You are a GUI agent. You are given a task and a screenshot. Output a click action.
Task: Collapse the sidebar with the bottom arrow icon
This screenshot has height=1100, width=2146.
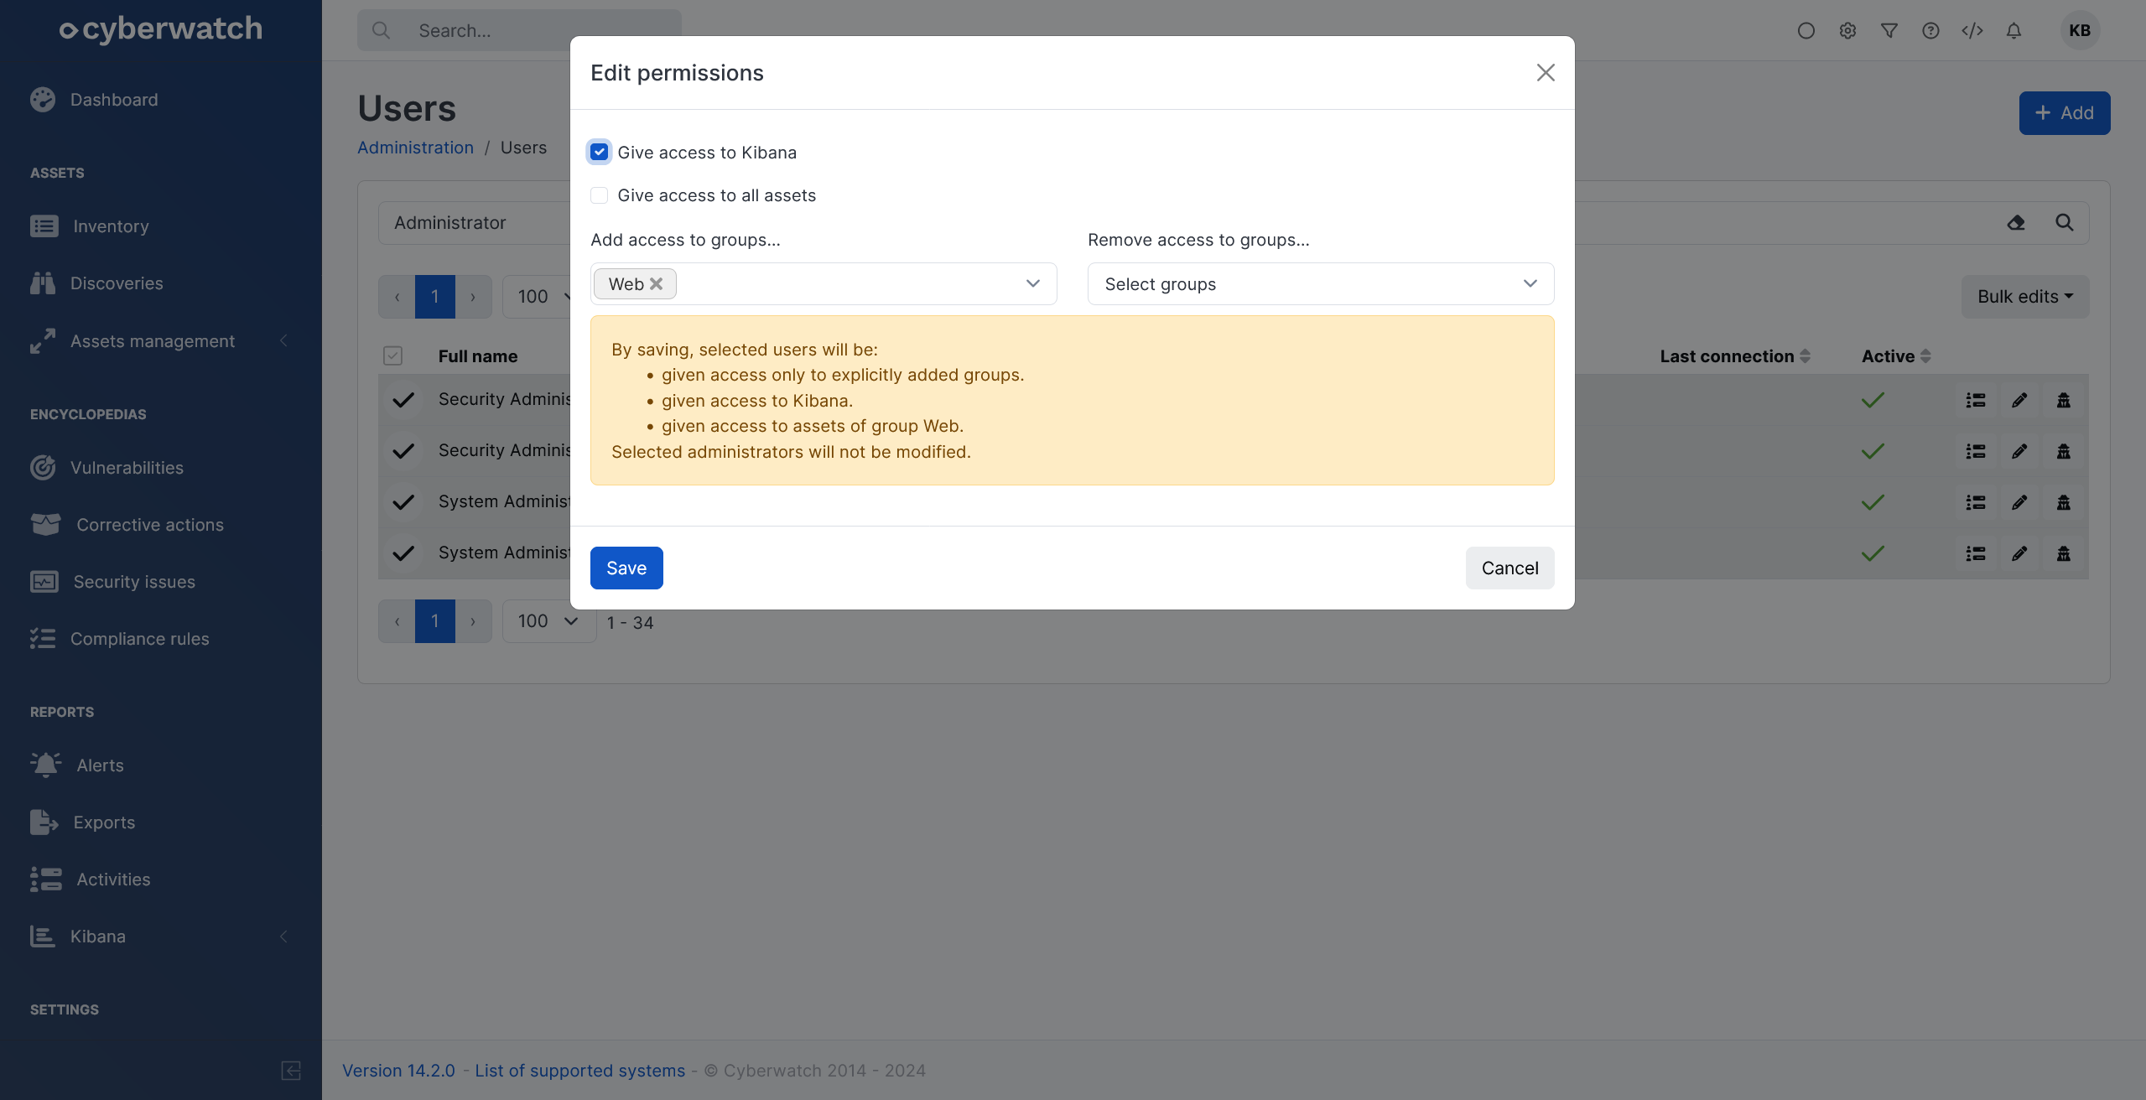click(291, 1071)
